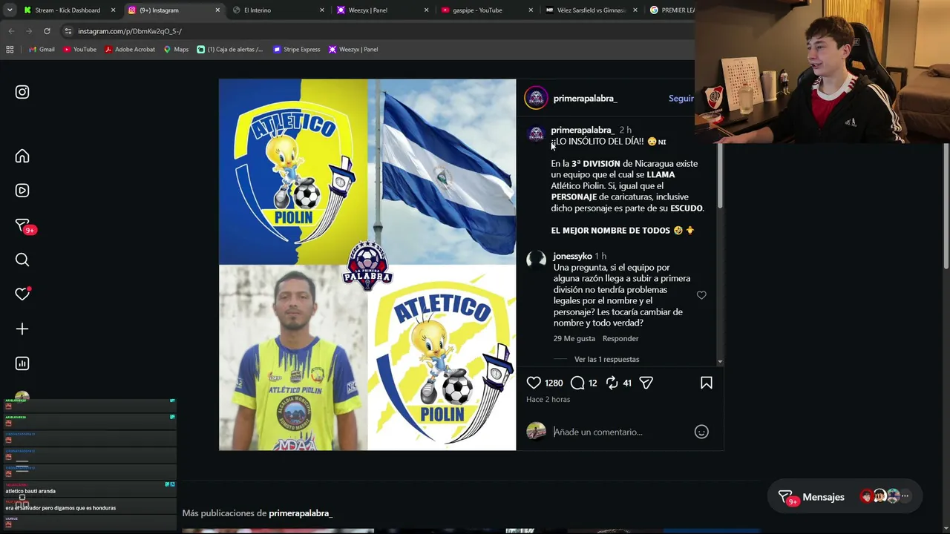Reload the Instagram page
The width and height of the screenshot is (950, 534).
click(47, 31)
